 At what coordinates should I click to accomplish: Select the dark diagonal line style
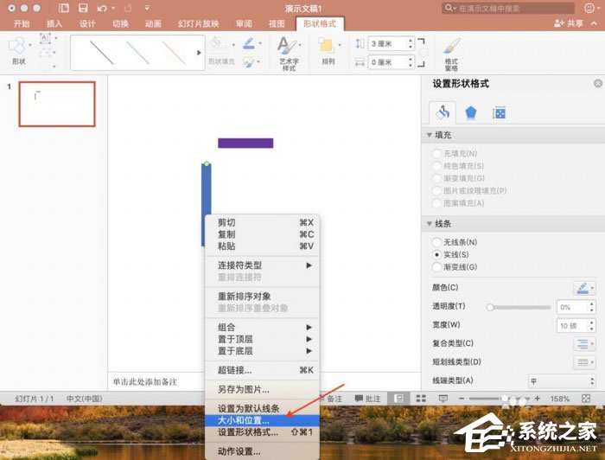click(102, 53)
